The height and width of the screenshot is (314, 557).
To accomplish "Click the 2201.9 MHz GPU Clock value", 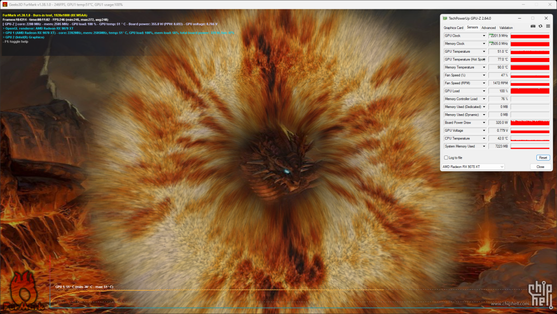I will tap(498, 36).
